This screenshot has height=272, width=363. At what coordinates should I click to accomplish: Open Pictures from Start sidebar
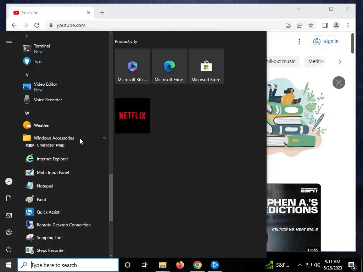click(x=9, y=215)
